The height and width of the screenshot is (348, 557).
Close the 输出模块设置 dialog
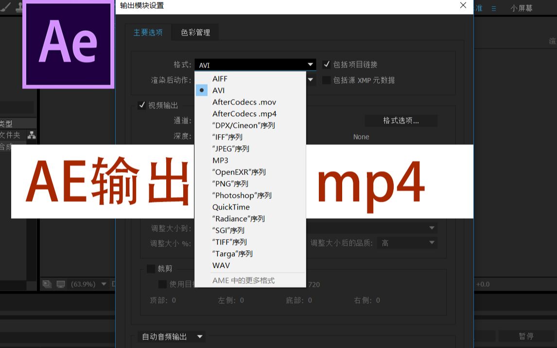[x=463, y=5]
